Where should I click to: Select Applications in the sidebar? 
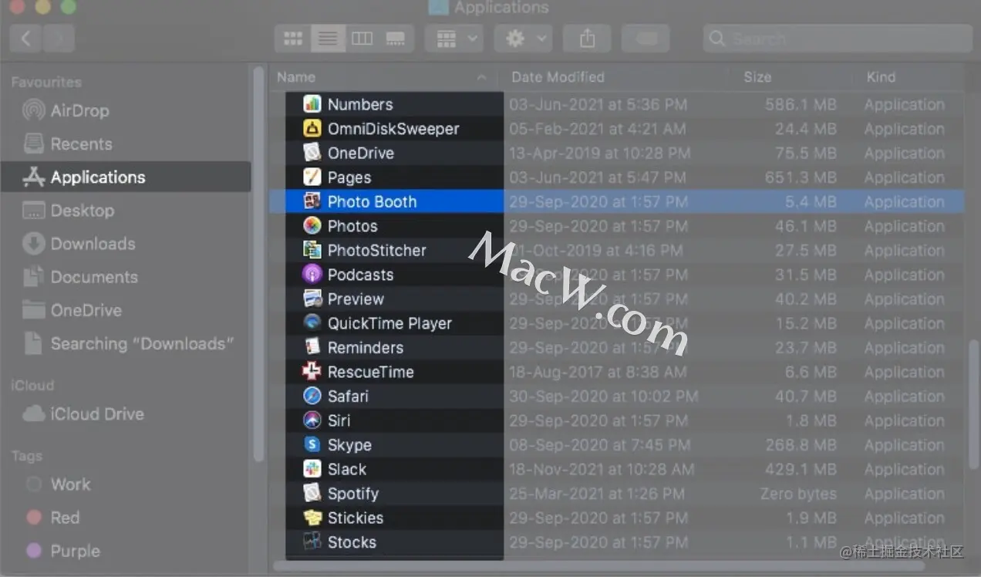click(126, 177)
